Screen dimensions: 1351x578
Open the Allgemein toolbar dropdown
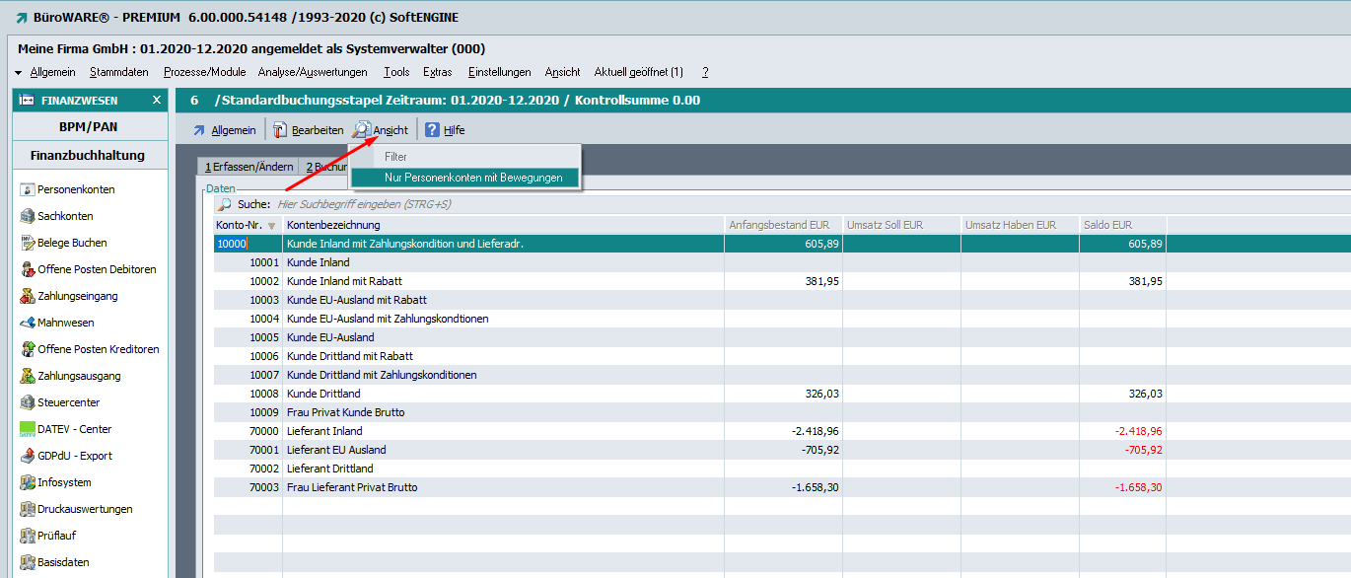pos(225,130)
